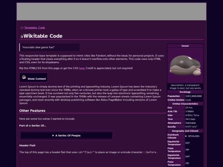The height and width of the screenshot is (167, 223).
Task: Click the flair icon beside Wikitable Code
Action: tap(22, 36)
